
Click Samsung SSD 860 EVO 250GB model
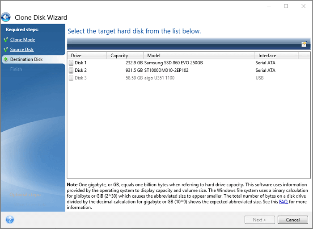[x=173, y=63]
